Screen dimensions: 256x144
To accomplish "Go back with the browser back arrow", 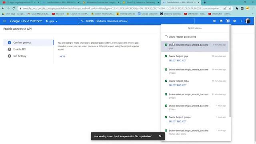I will click(3, 8).
